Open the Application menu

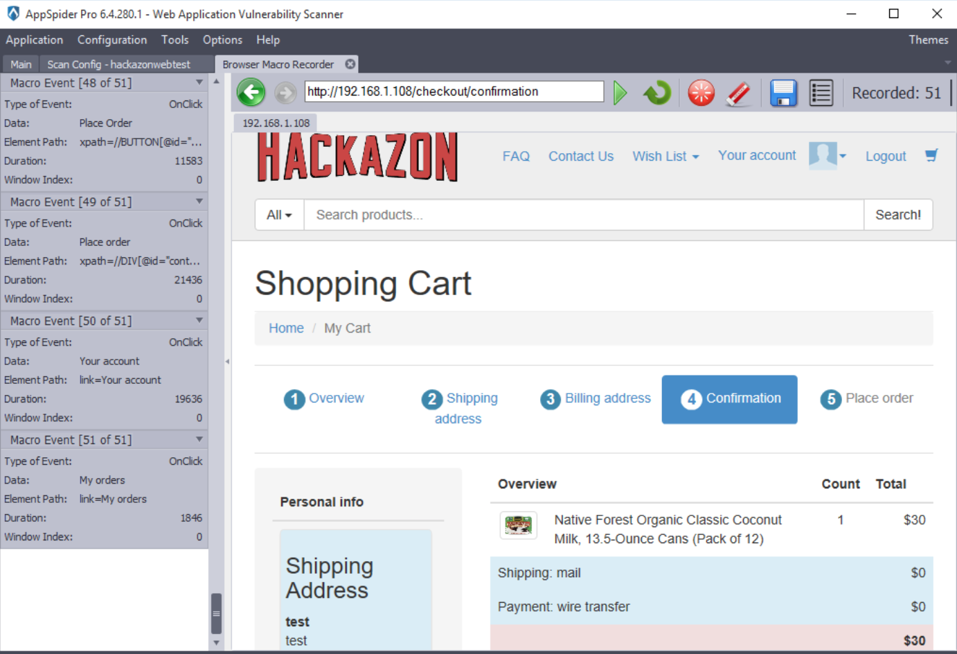[x=35, y=40]
